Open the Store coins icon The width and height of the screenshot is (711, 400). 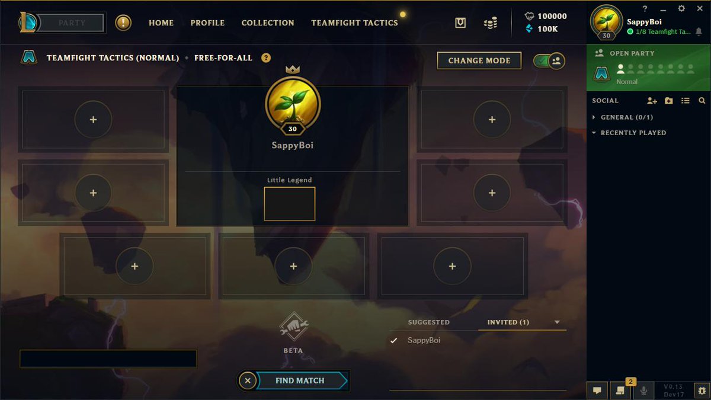491,23
